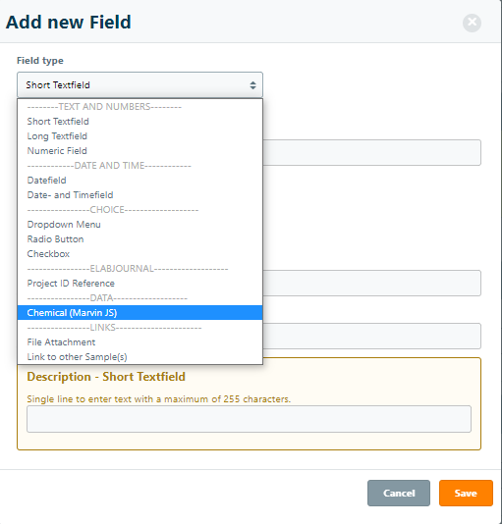Viewport: 502px width, 524px height.
Task: Choose the Long Textfield option
Action: pos(139,136)
